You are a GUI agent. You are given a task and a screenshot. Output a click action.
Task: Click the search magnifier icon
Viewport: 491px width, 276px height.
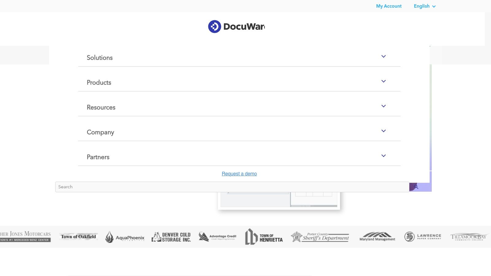coord(416,187)
